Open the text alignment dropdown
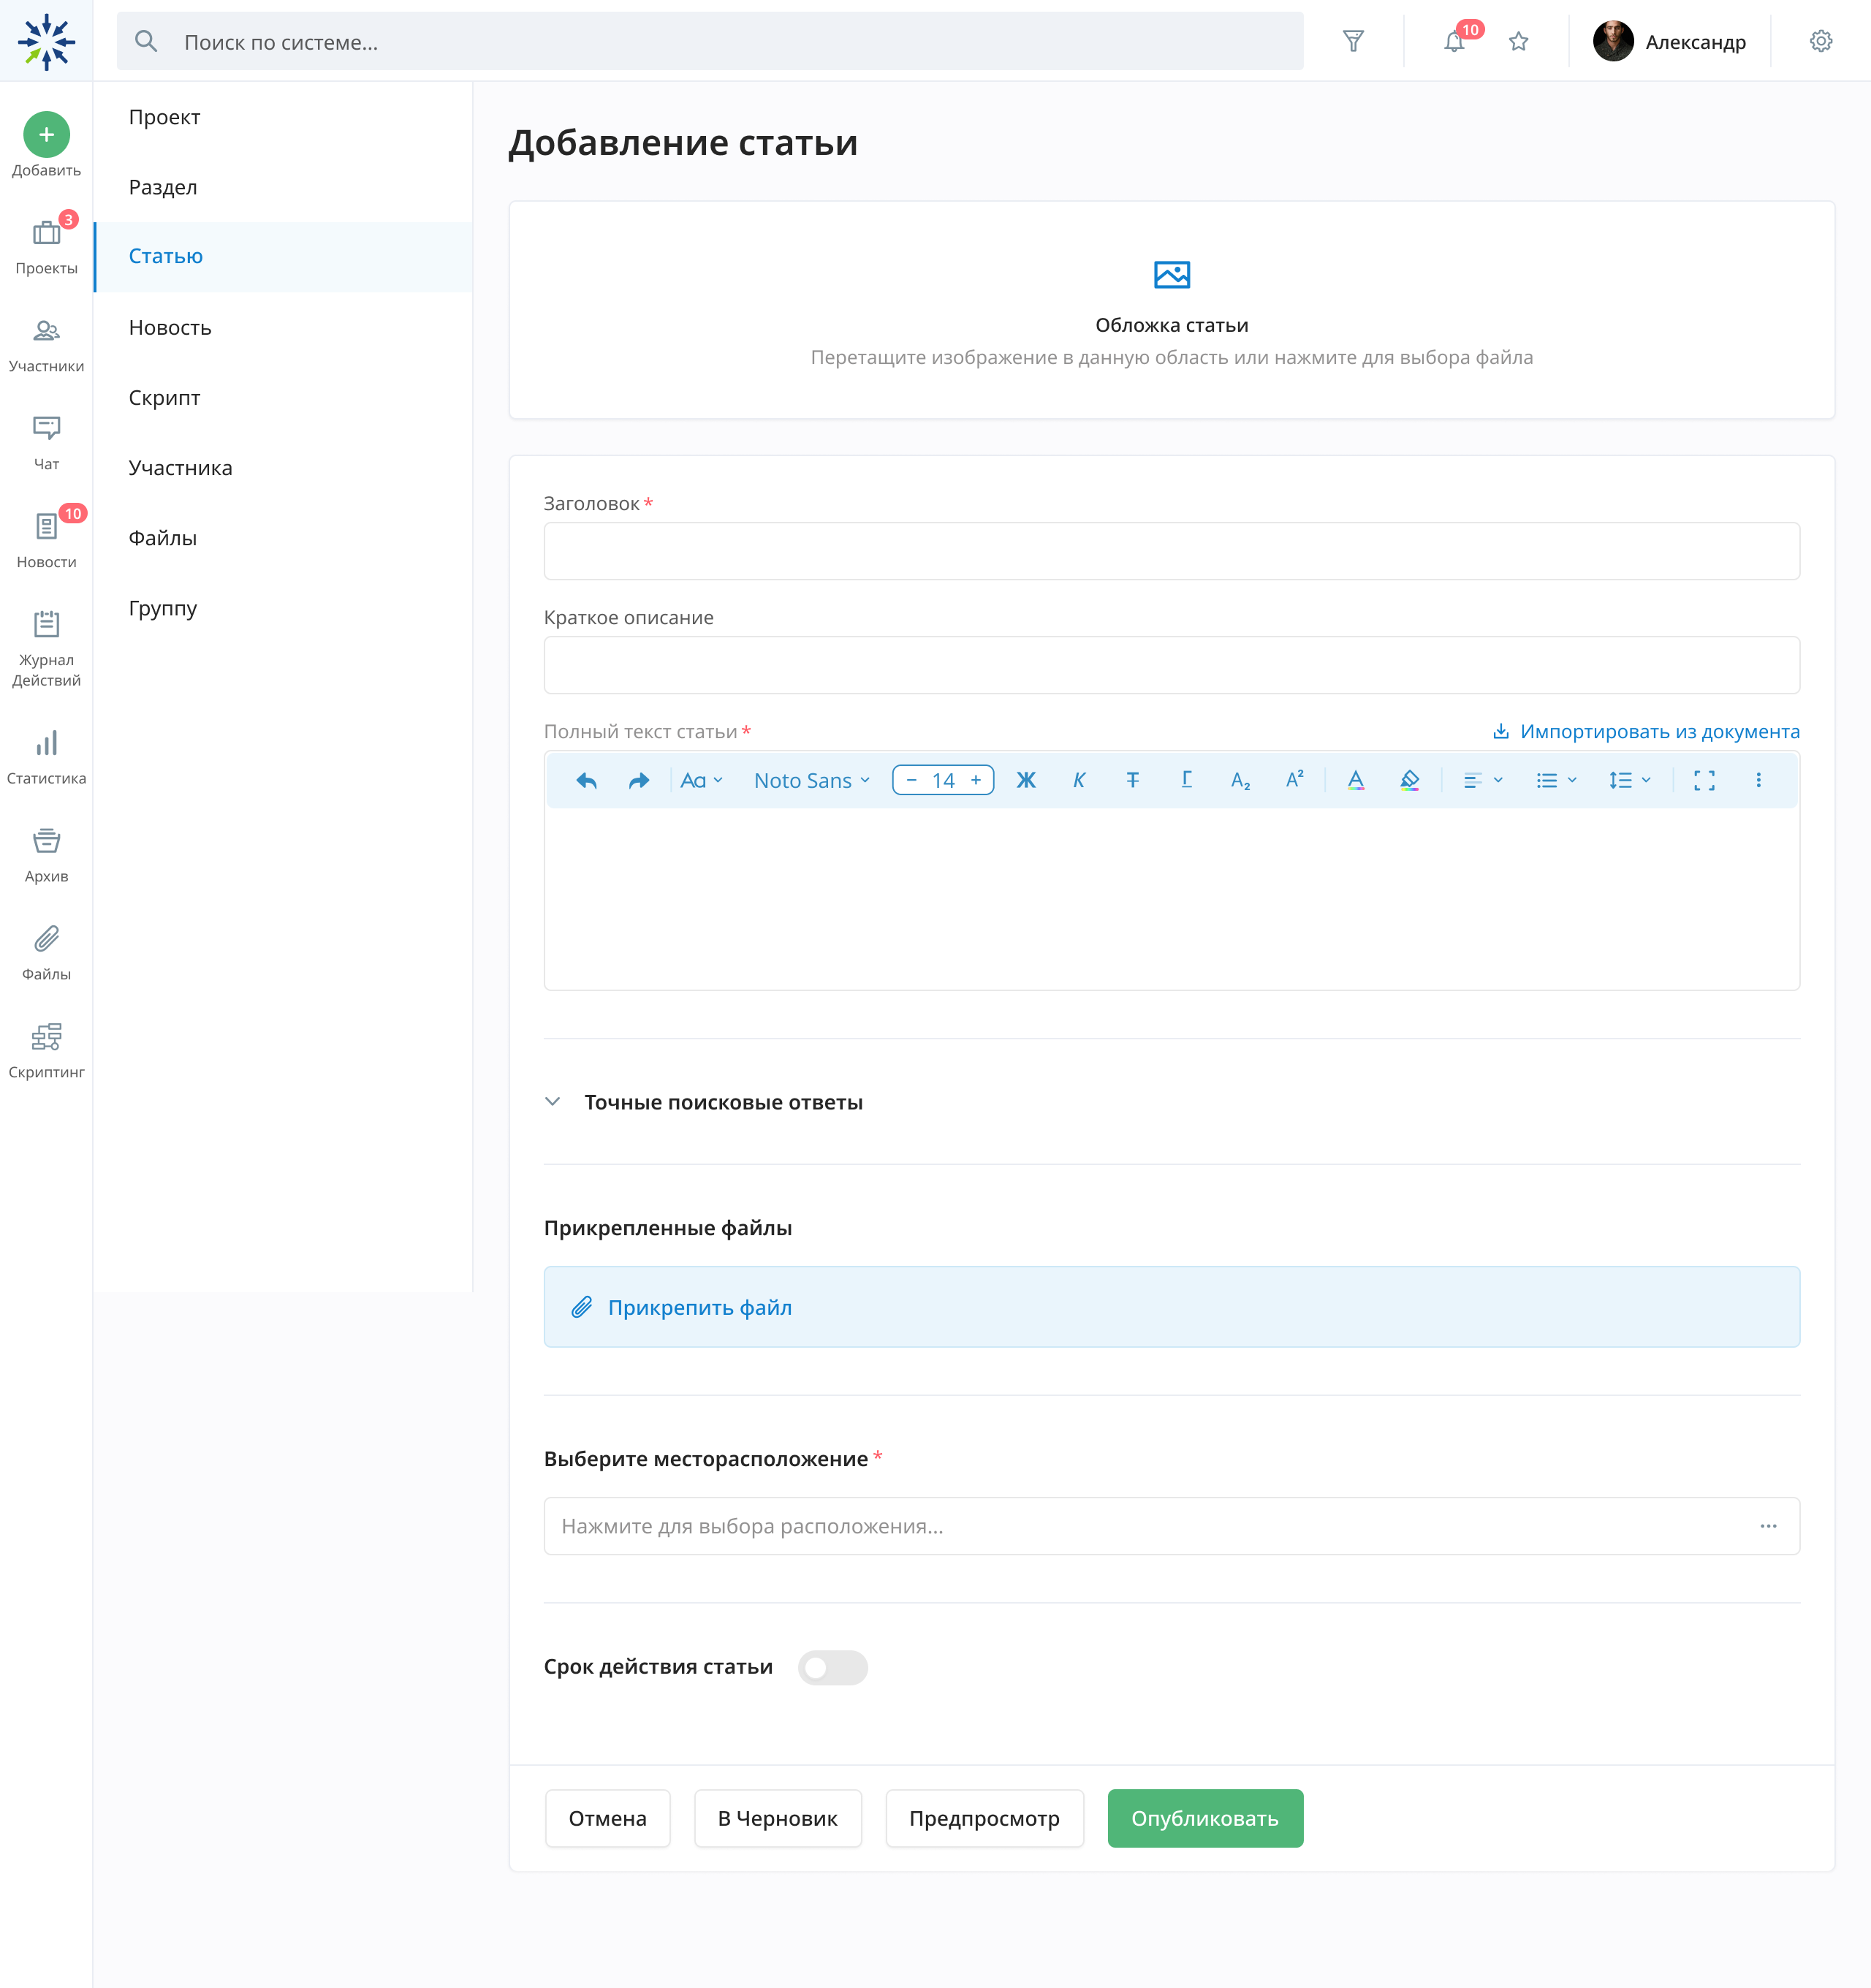 point(1482,780)
